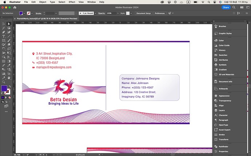Open the stroke weight dropdown

pos(56,13)
